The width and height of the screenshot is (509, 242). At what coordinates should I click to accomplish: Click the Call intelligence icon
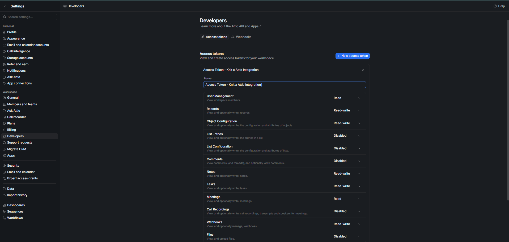pos(4,51)
